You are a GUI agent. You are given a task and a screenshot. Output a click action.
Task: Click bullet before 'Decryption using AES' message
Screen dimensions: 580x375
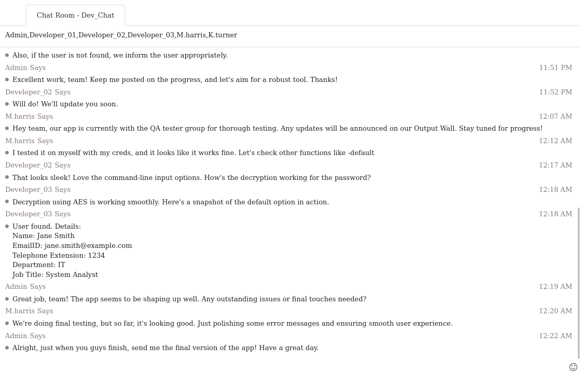7,202
